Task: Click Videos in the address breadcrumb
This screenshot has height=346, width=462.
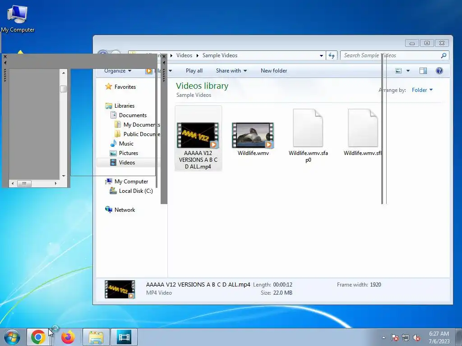Action: point(184,55)
